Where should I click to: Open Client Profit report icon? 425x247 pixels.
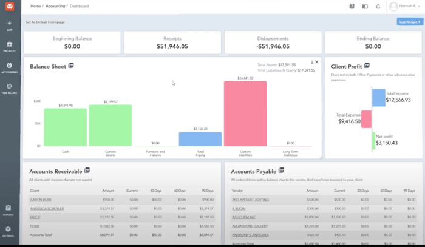click(x=366, y=65)
